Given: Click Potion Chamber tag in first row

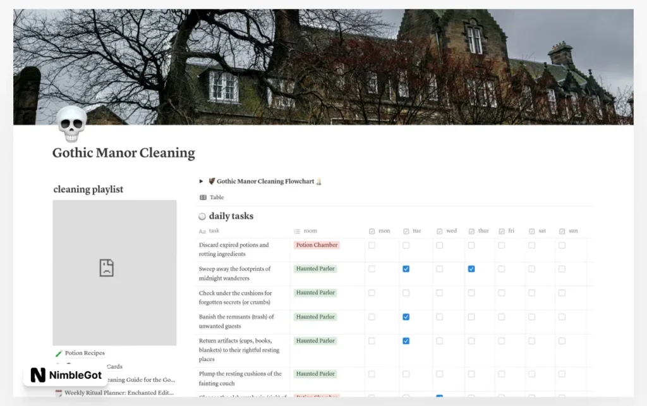Looking at the screenshot, I should click(317, 245).
